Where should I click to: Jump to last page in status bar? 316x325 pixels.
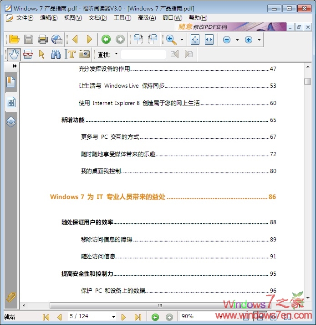138,317
